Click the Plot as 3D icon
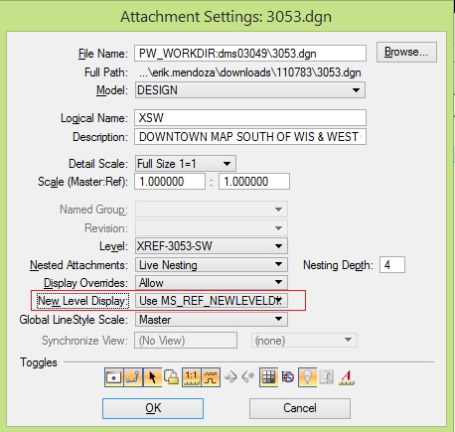The width and height of the screenshot is (455, 432). coord(327,377)
